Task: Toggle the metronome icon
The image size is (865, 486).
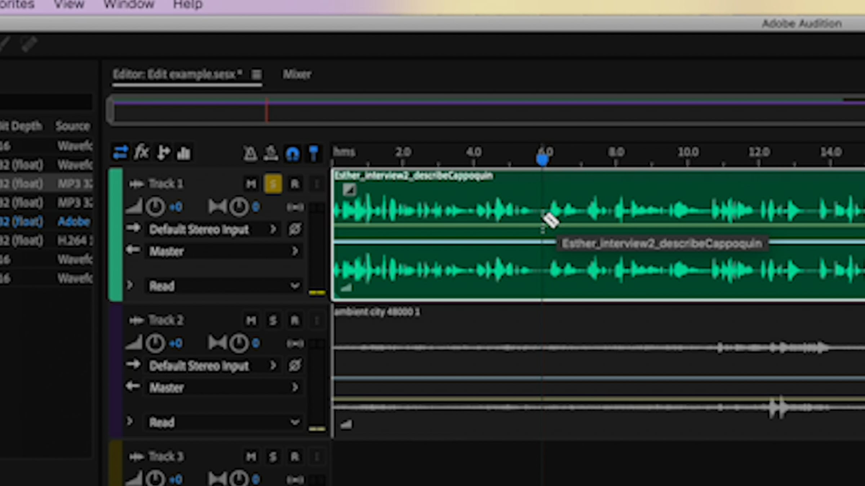Action: click(x=250, y=154)
